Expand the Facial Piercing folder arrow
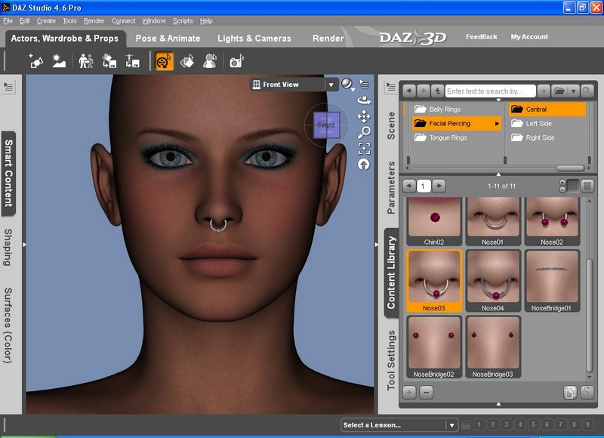Image resolution: width=604 pixels, height=438 pixels. pyautogui.click(x=497, y=124)
